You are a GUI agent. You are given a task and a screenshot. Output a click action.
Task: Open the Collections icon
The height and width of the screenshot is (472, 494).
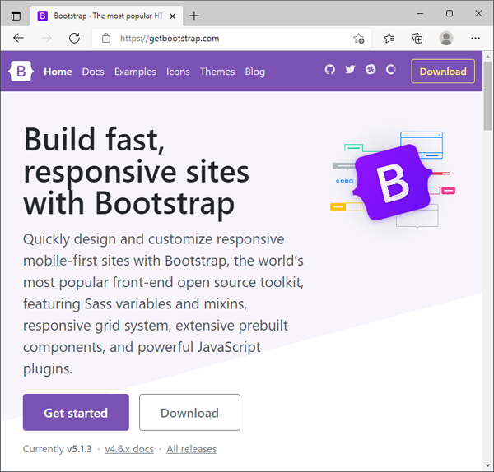click(417, 39)
